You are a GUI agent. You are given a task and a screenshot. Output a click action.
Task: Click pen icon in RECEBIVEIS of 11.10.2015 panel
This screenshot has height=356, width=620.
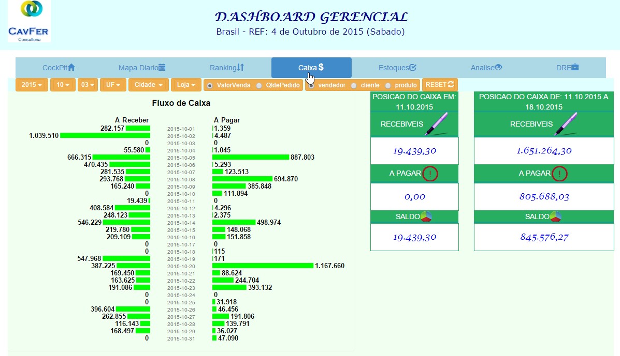click(436, 124)
